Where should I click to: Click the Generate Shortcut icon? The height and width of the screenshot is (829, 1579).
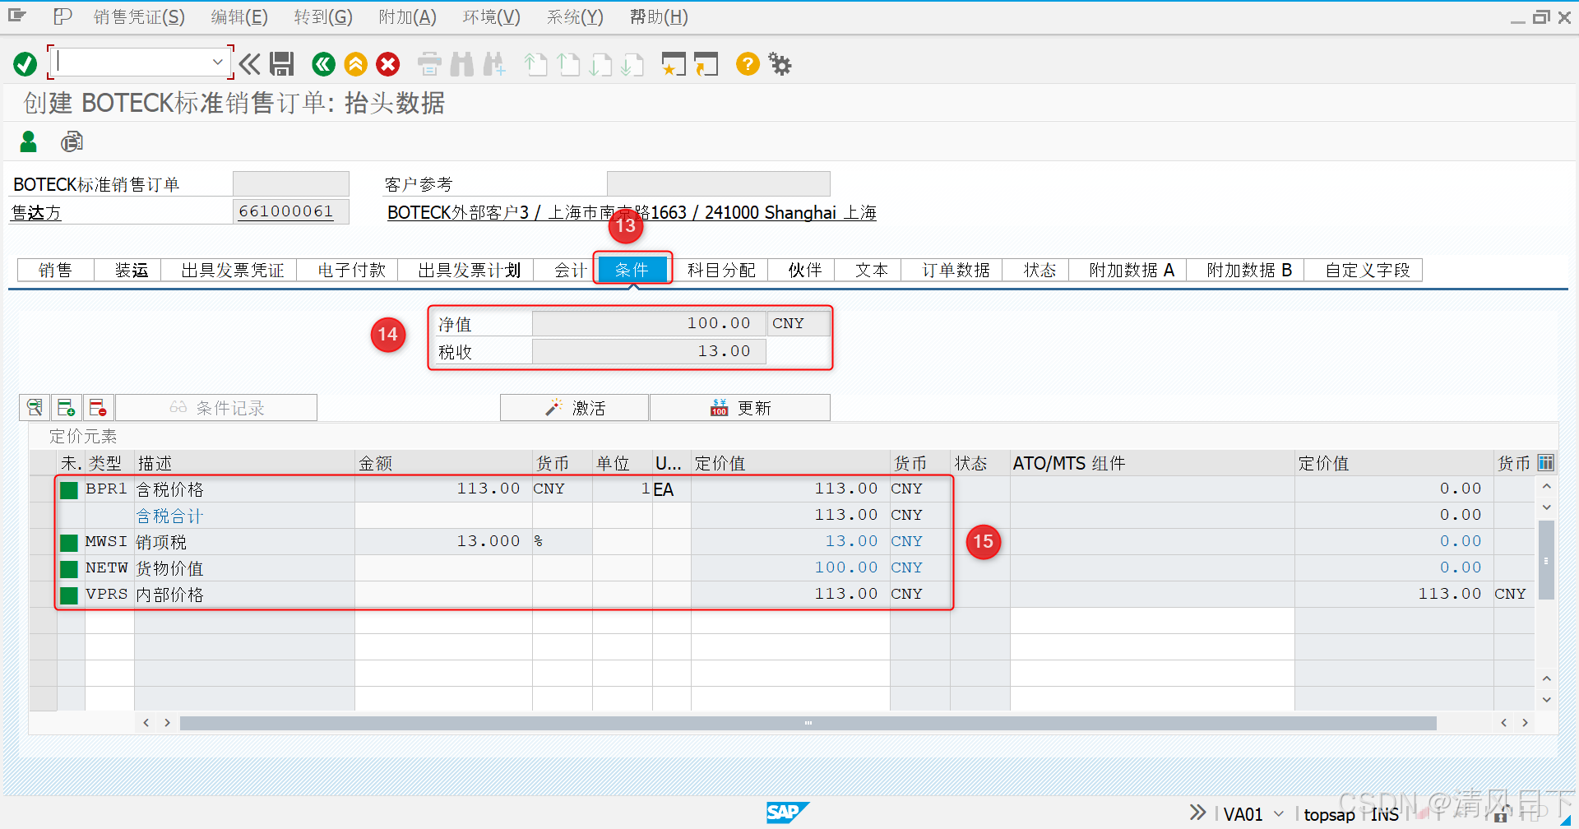pyautogui.click(x=706, y=64)
